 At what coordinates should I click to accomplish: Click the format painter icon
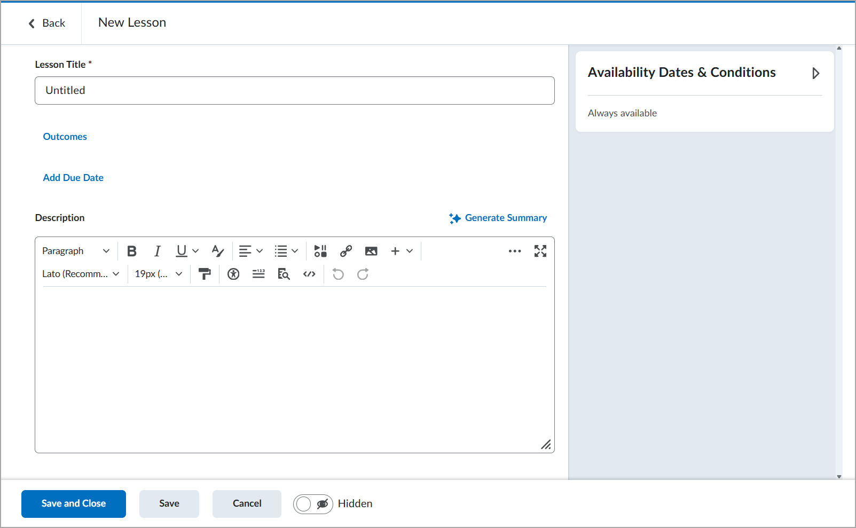[x=205, y=274]
